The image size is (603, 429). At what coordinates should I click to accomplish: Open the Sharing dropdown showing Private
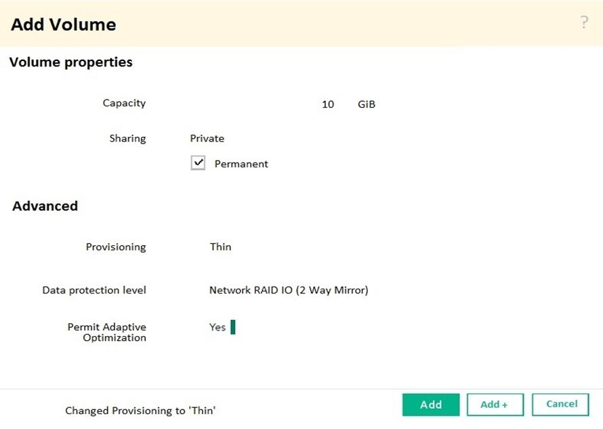(x=207, y=138)
